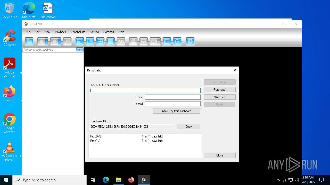The height and width of the screenshot is (185, 330).
Task: Open the clock scheduler toolbar icon
Action: pos(177,41)
